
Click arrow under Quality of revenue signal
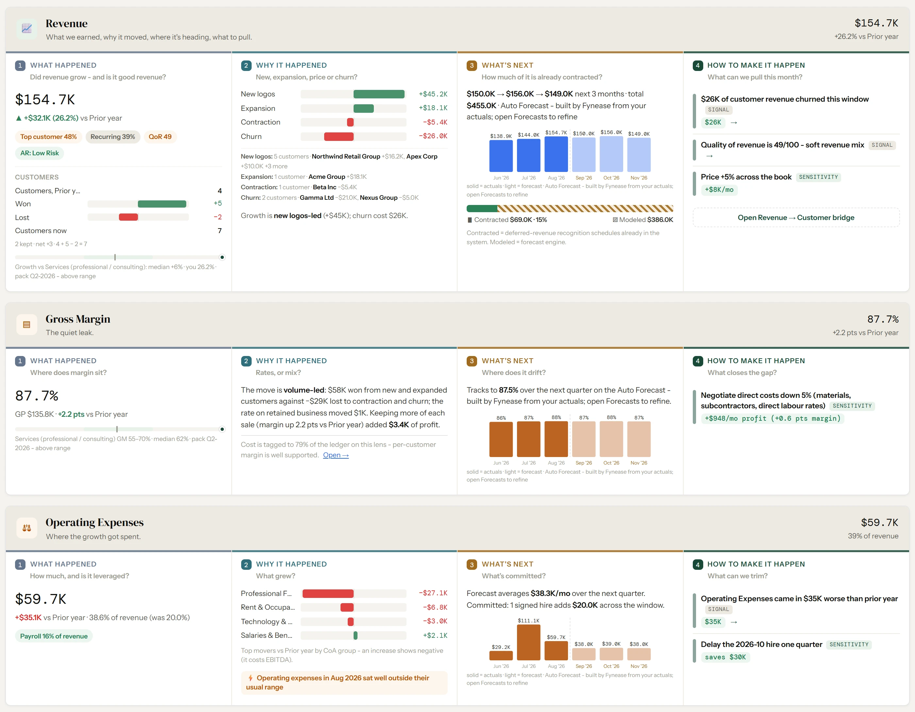709,156
